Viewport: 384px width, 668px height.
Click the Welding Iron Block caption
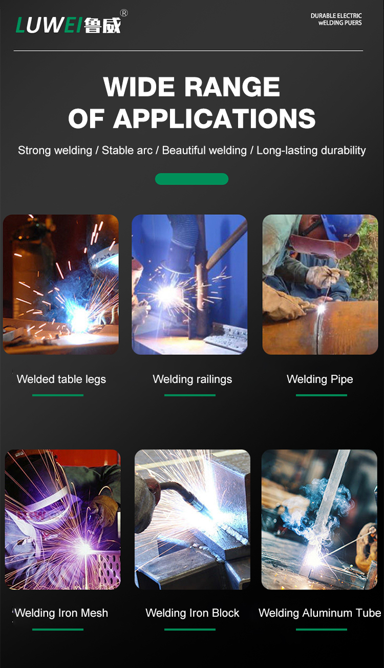click(193, 613)
